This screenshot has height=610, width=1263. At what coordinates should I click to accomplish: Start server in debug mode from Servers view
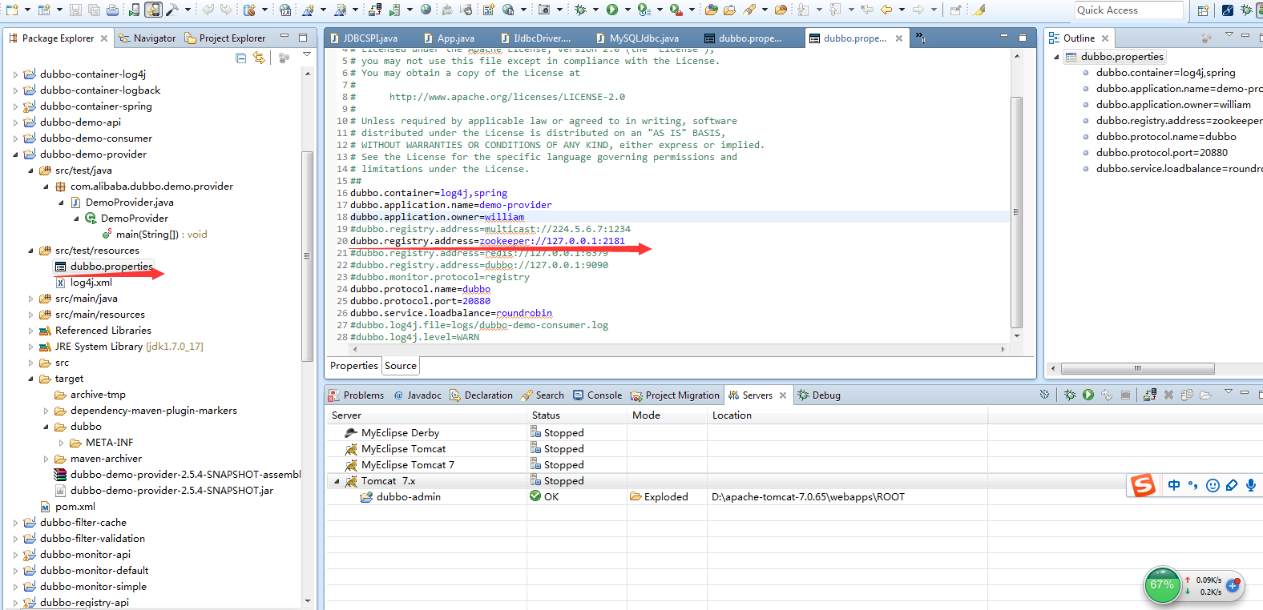[1069, 395]
